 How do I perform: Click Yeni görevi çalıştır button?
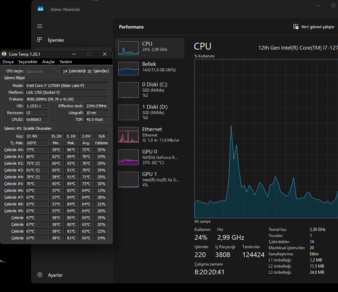(314, 27)
